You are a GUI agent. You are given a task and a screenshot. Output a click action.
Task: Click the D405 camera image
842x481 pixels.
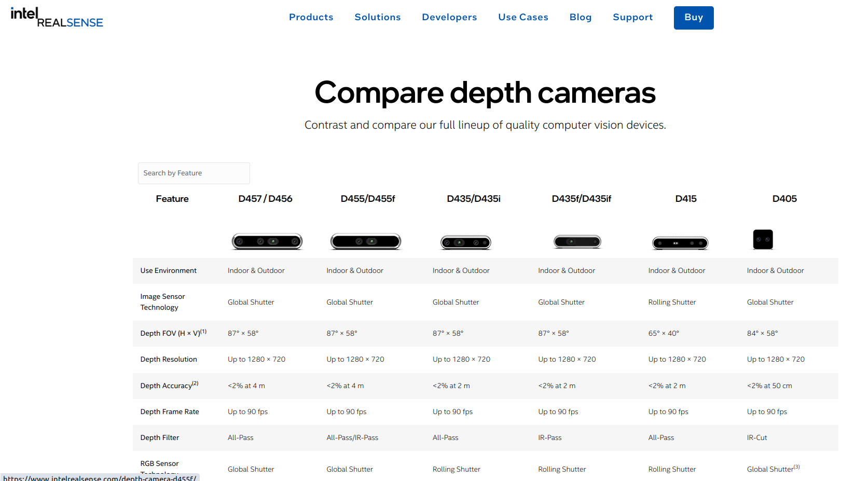(x=763, y=239)
